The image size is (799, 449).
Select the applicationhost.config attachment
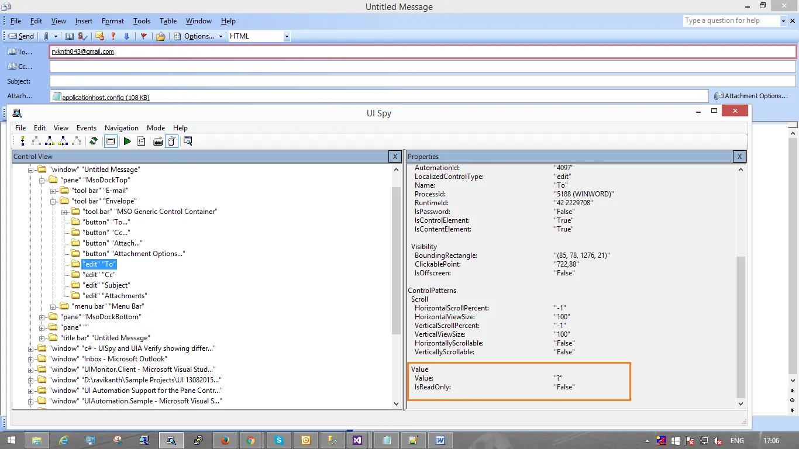pos(101,98)
